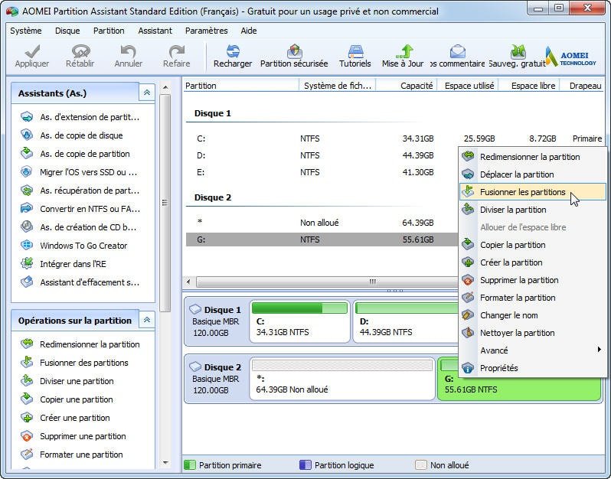Click the sidebar scrollbar down arrow

165,463
